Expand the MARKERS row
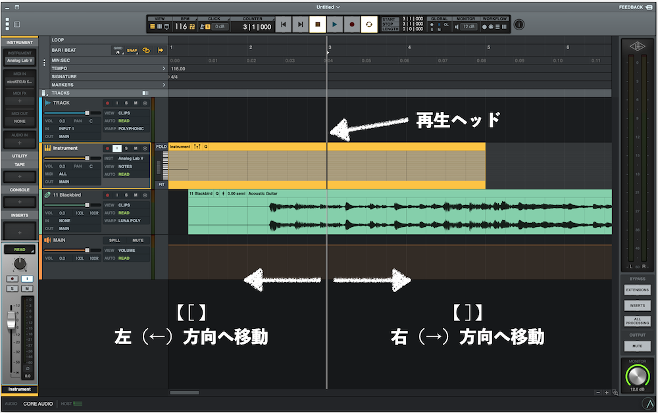658x413 pixels. [x=164, y=85]
